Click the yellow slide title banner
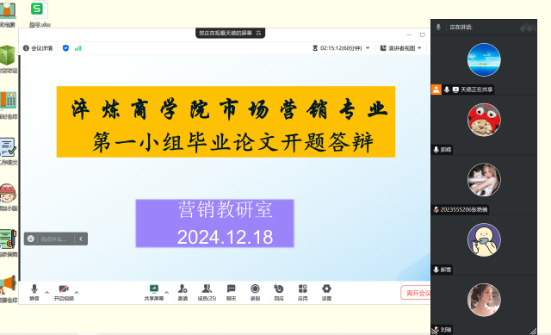 (x=226, y=121)
